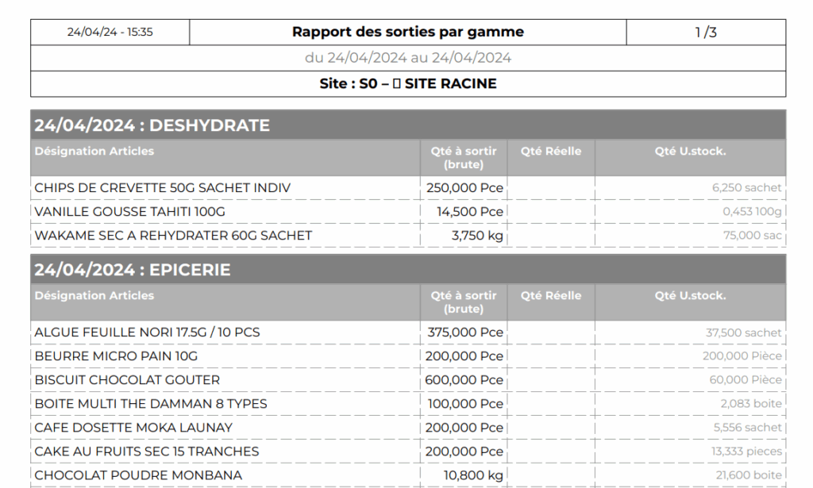The height and width of the screenshot is (488, 813).
Task: Click 'Qté Réelle' column header in EPICERIE table
Action: 551,295
